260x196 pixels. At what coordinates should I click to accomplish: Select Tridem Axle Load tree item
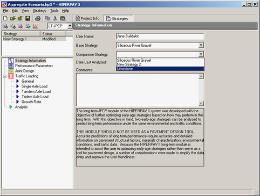(35, 97)
